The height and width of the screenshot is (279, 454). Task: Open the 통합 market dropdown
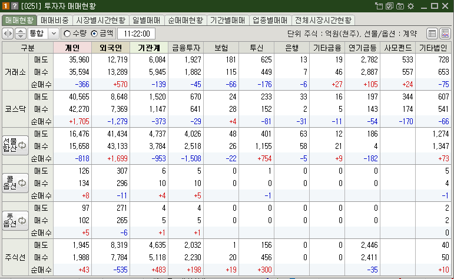[54, 34]
